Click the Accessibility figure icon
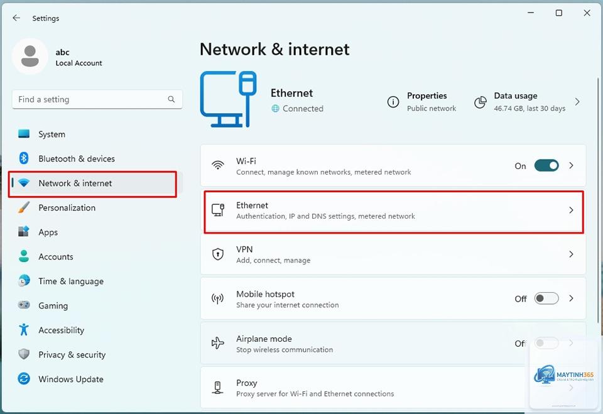 coord(24,330)
